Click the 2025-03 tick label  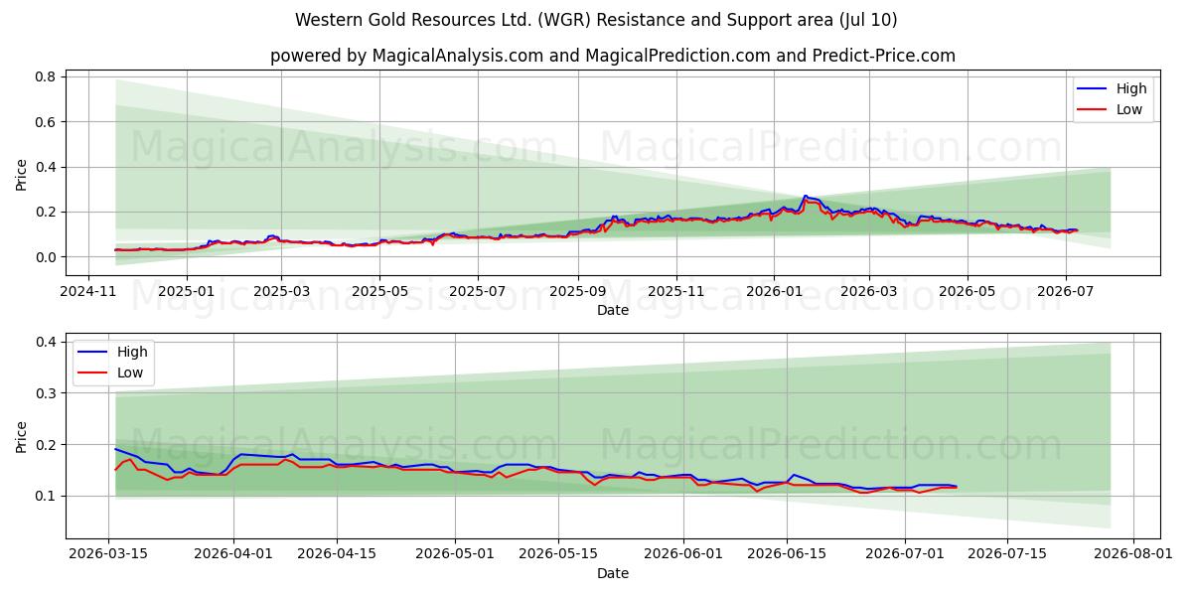click(281, 292)
